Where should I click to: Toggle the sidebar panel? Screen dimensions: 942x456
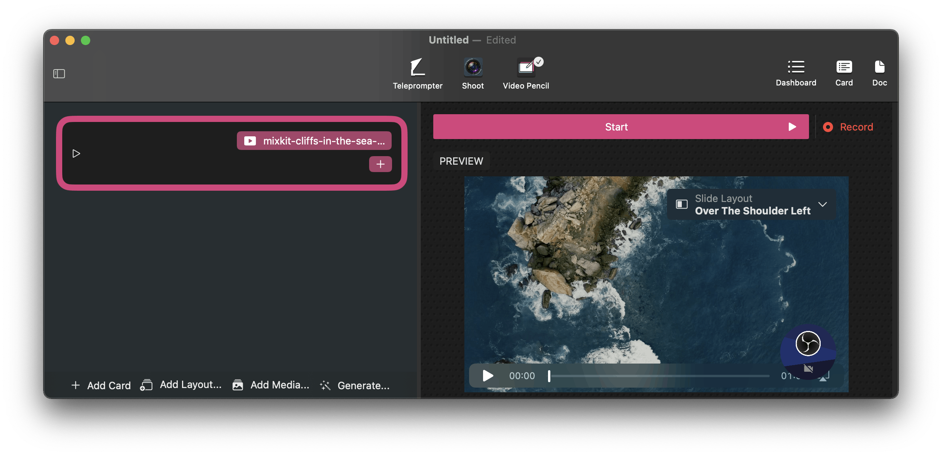coord(59,73)
